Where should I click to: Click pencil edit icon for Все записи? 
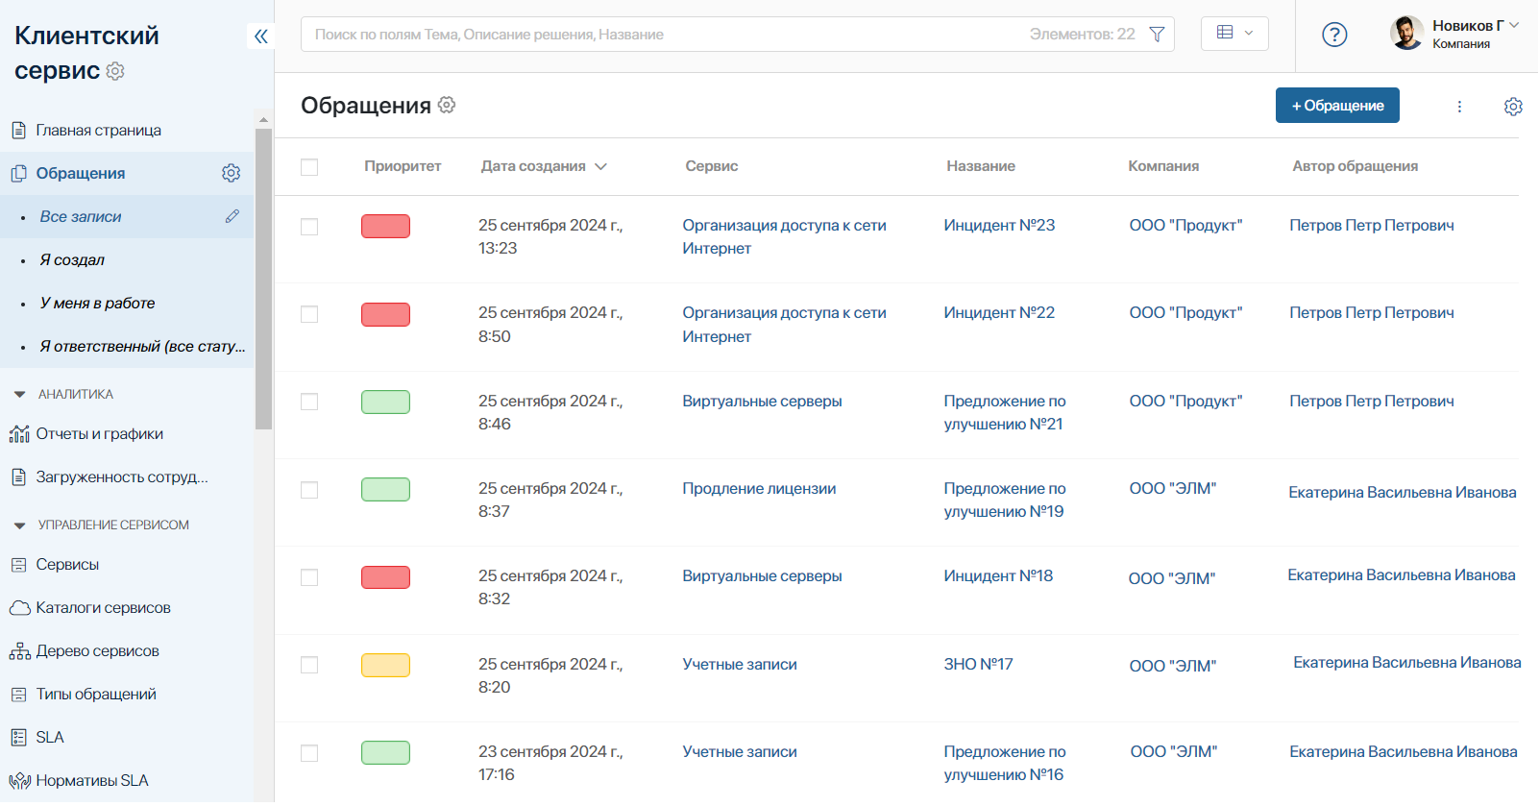(232, 216)
